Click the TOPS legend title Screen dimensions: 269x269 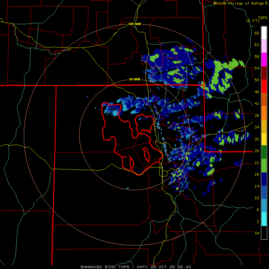[263, 18]
